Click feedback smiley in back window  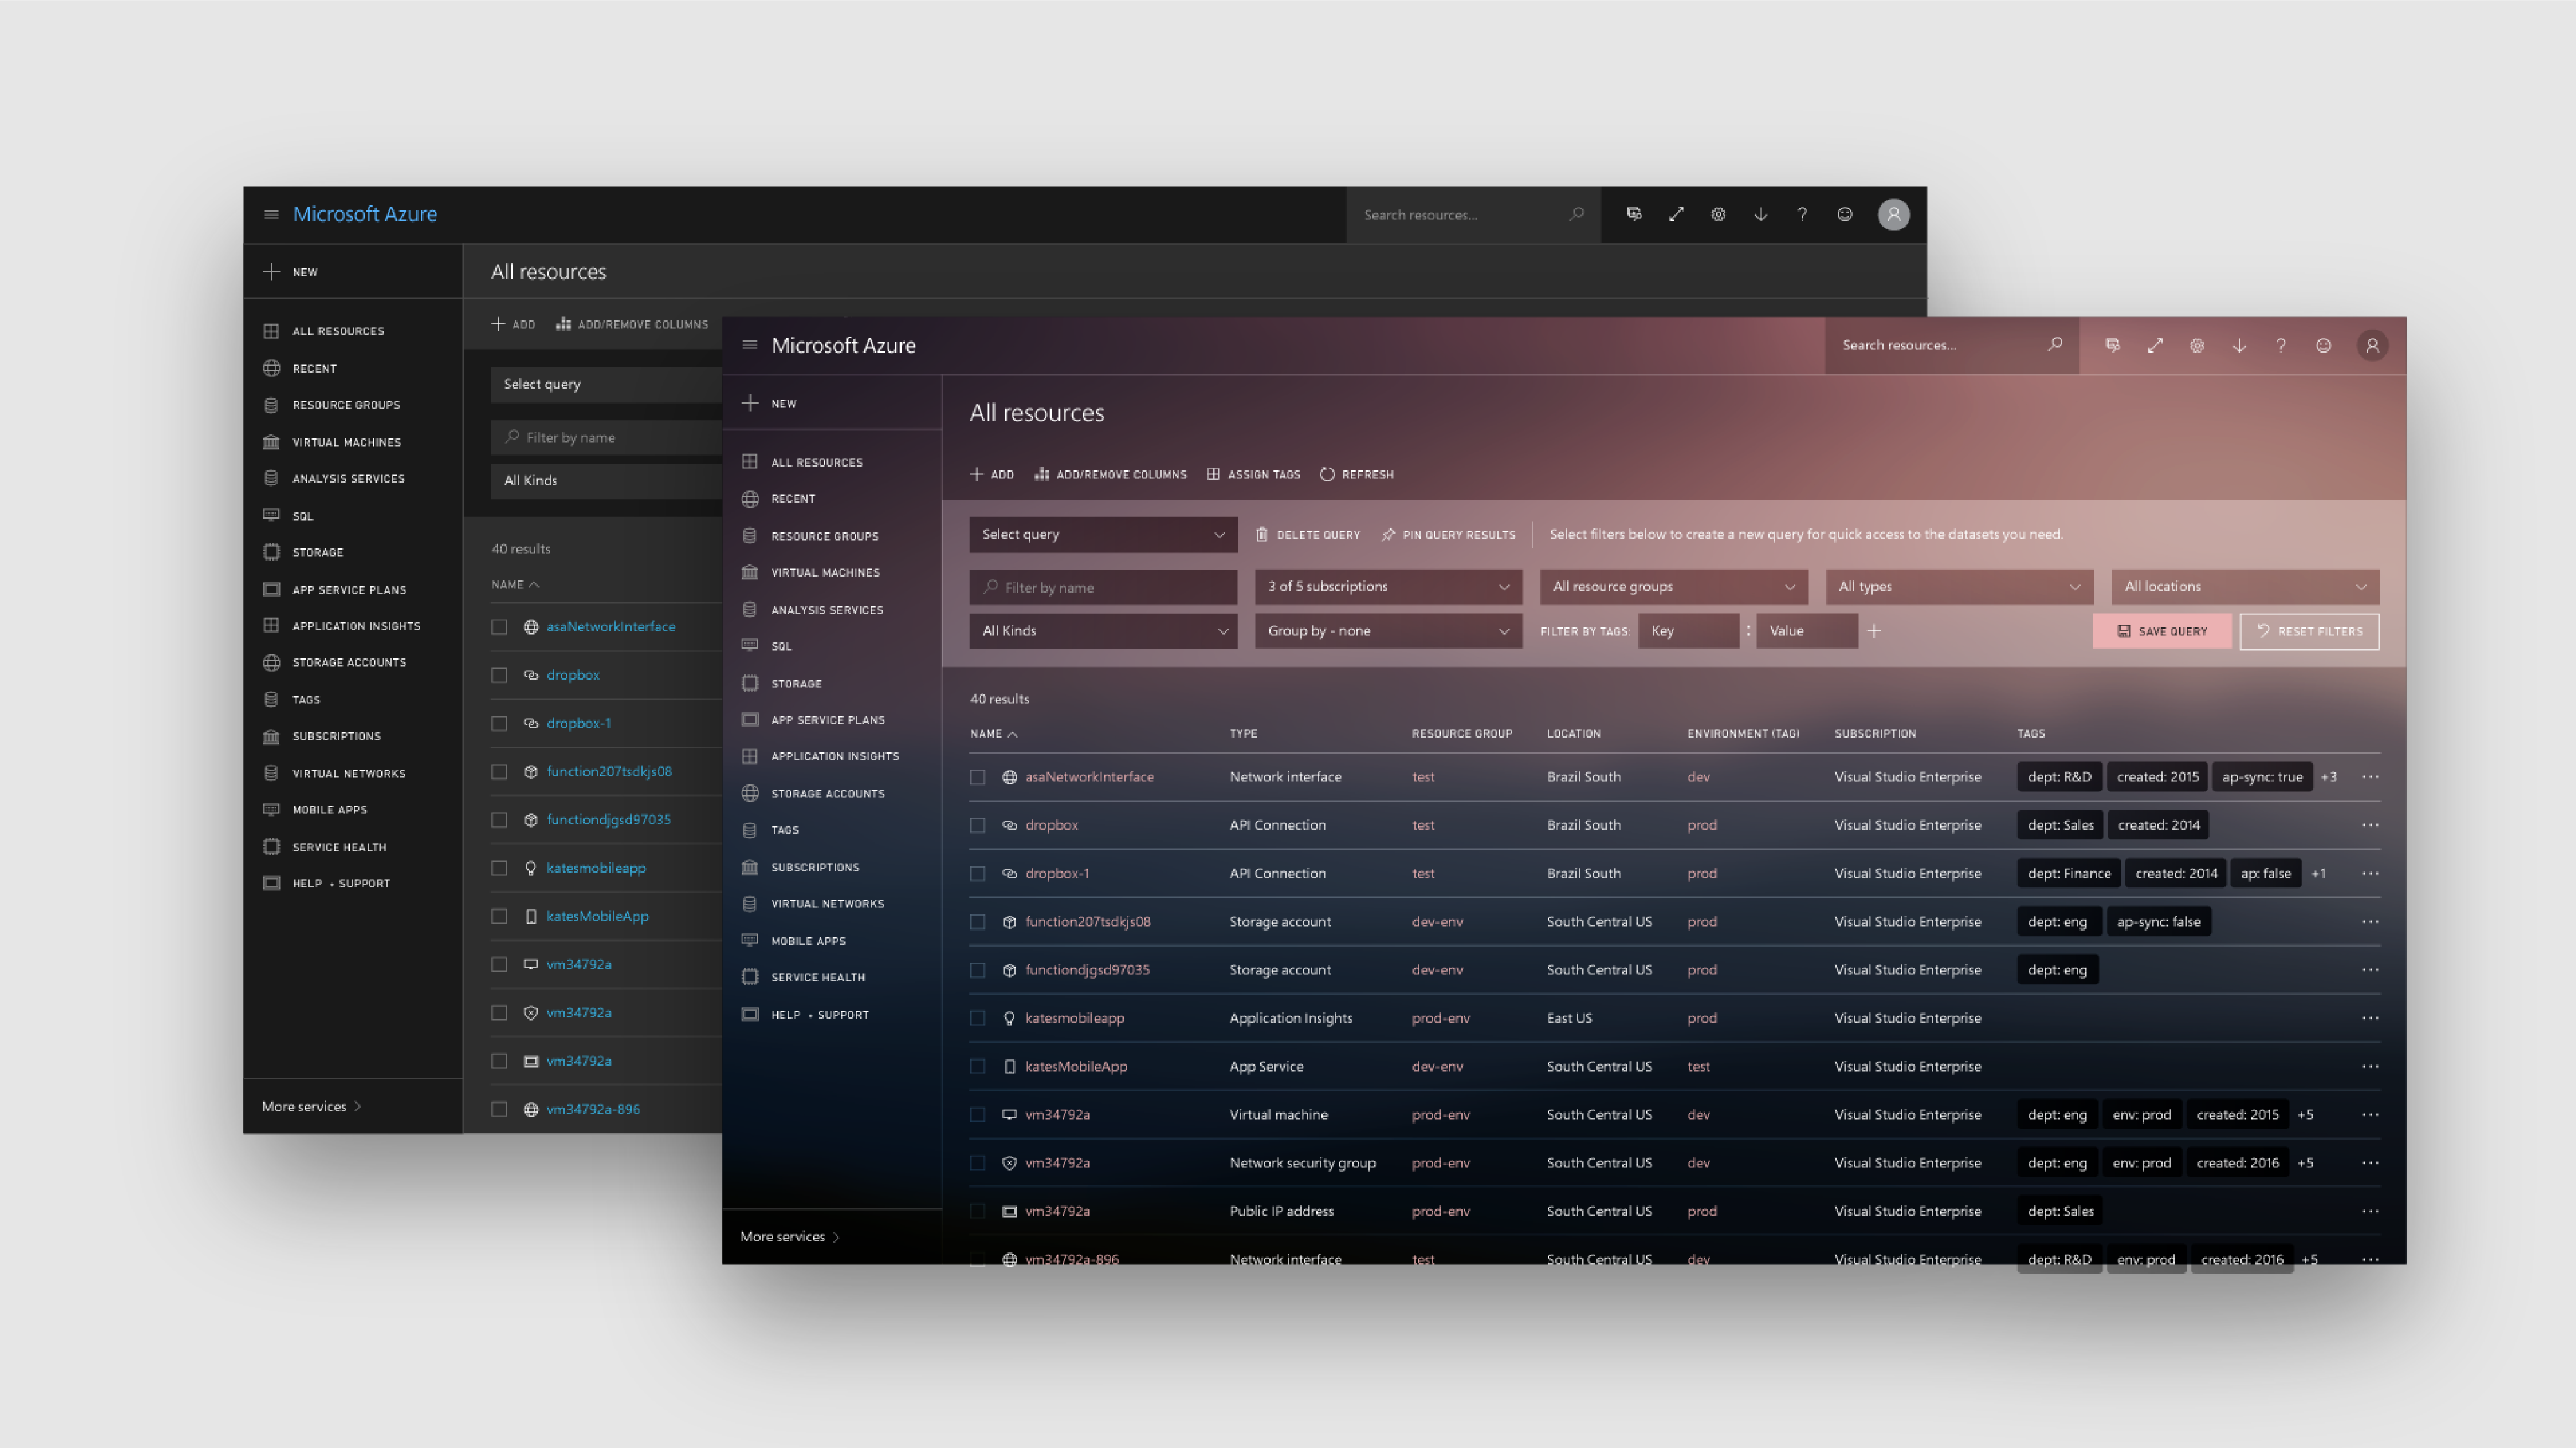(x=1845, y=214)
